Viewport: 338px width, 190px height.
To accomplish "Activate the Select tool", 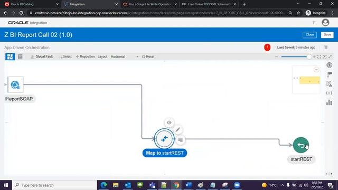I will click(x=65, y=56).
